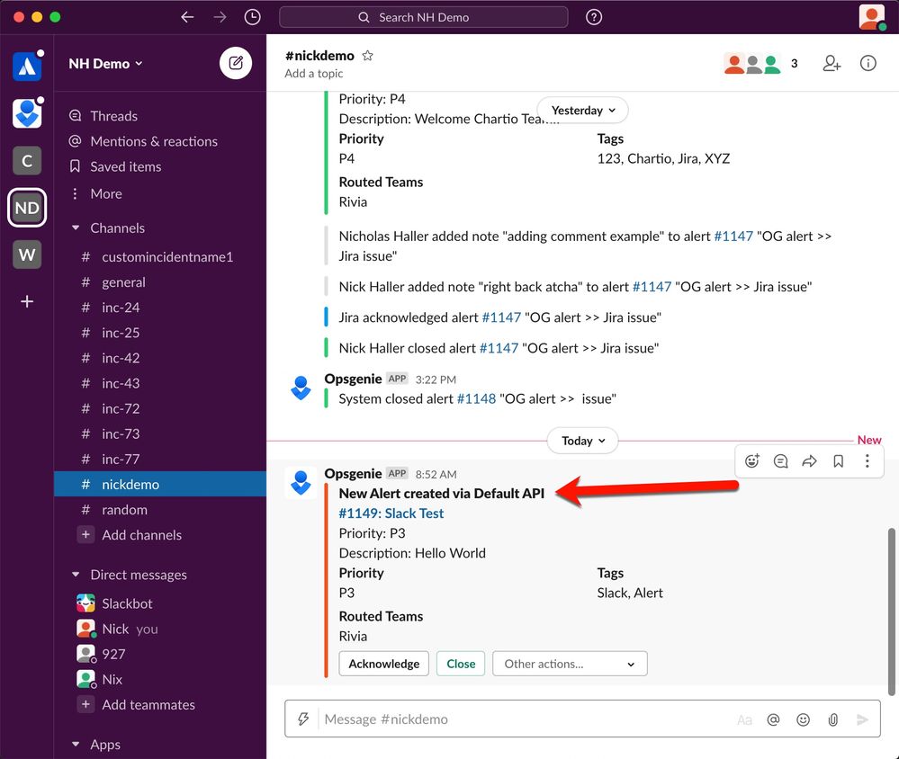Click the send message arrow
The height and width of the screenshot is (759, 899).
[862, 719]
